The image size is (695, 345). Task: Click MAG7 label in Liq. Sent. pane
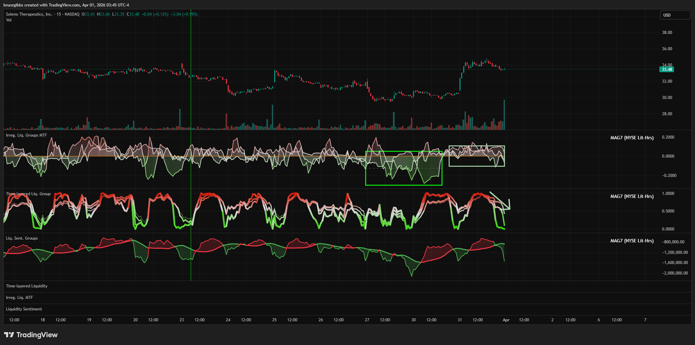pos(632,241)
